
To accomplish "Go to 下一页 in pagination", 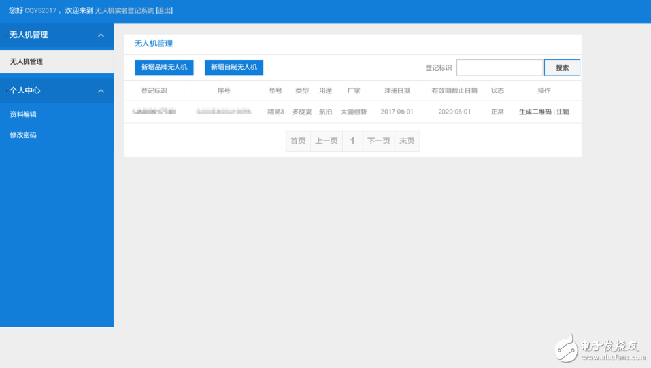I will pyautogui.click(x=378, y=141).
